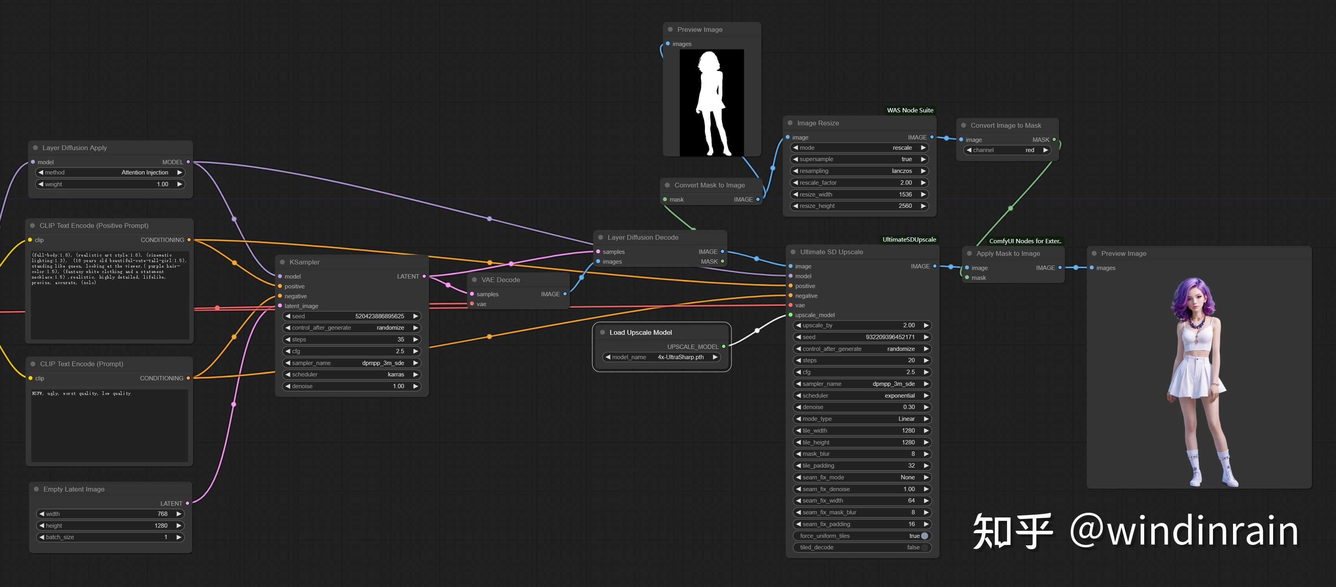Click the VAE Decode IMAGE output socket
Viewport: 1336px width, 587px height.
point(565,294)
